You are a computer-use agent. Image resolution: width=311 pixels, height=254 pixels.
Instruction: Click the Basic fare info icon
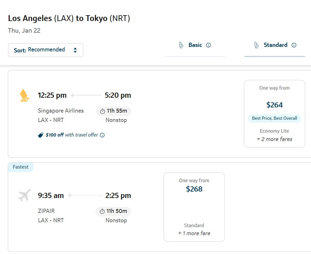(209, 45)
